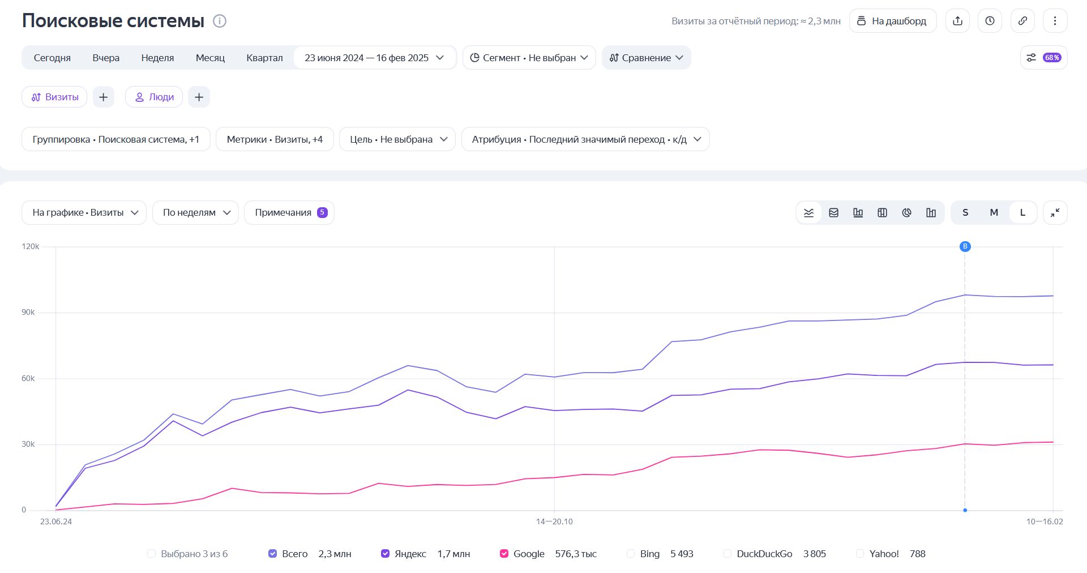Change the 'По неделям' granularity dropdown
The image size is (1087, 573).
point(195,213)
